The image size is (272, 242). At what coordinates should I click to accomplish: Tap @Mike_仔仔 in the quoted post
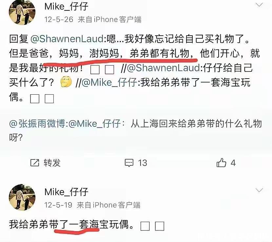94,123
